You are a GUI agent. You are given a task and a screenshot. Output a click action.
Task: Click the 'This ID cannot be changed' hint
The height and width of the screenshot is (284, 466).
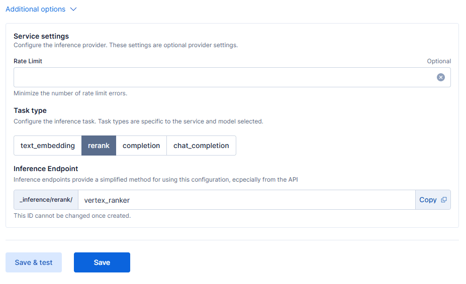72,216
